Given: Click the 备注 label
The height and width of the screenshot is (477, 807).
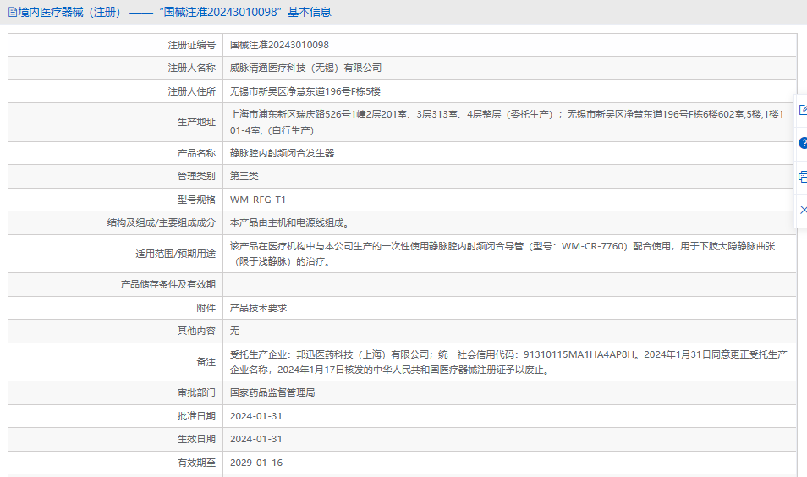Looking at the screenshot, I should point(206,362).
